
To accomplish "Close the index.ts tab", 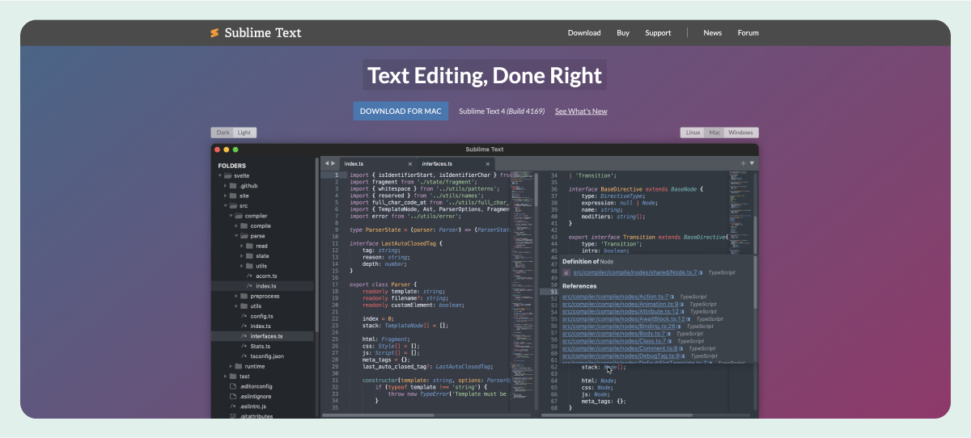I will (410, 164).
